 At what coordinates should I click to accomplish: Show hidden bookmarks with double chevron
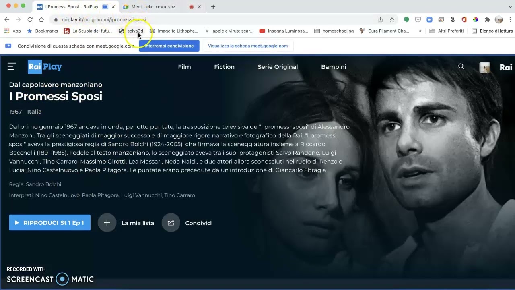pyautogui.click(x=420, y=31)
